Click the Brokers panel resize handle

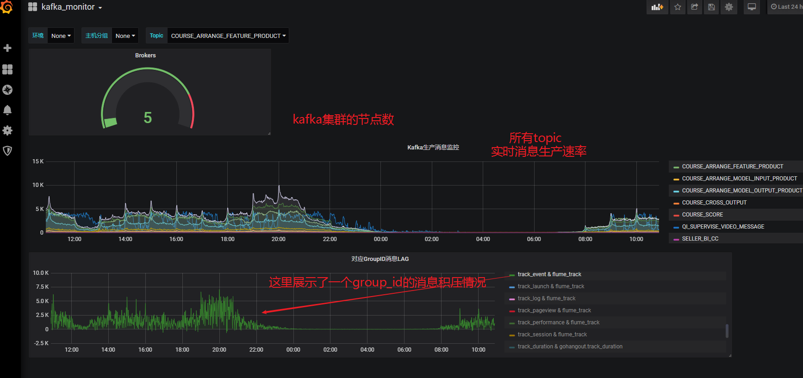[x=269, y=133]
